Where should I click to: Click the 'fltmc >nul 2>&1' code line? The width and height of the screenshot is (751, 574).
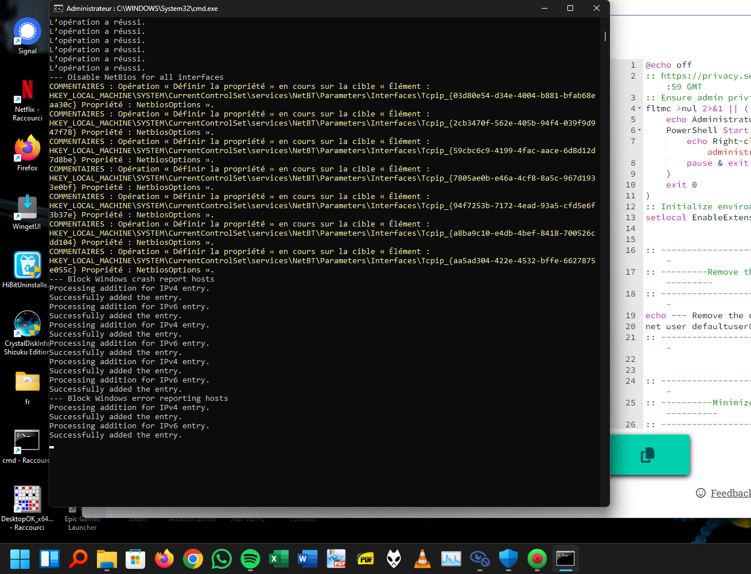coord(698,108)
